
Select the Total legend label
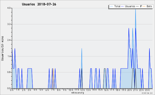click(117, 6)
